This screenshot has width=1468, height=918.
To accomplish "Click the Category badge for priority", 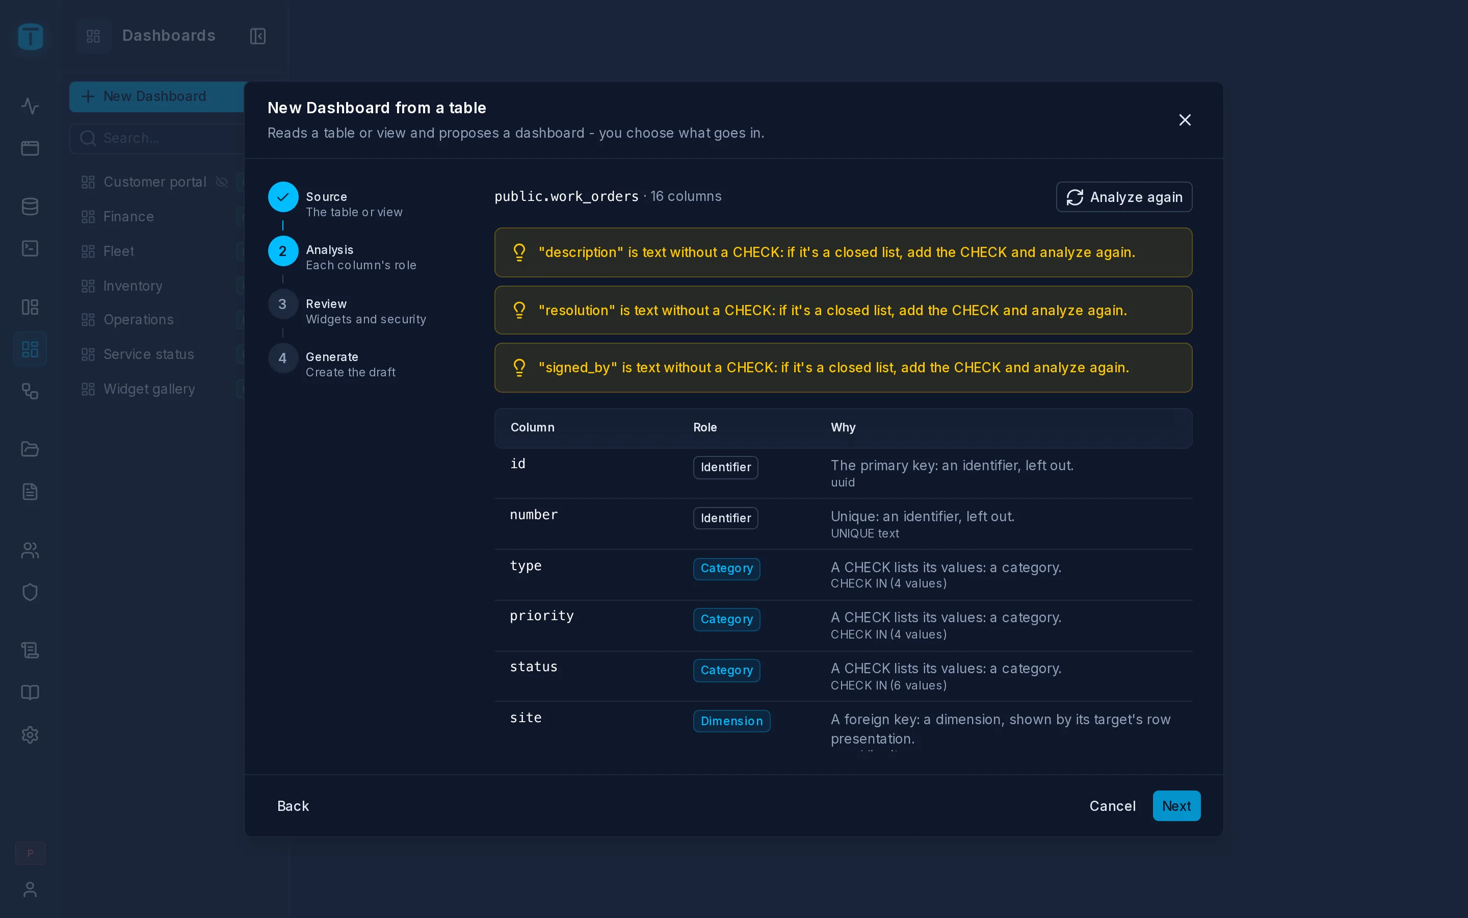I will [x=726, y=619].
